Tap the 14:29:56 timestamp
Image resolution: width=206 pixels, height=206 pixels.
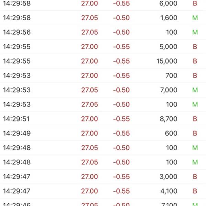(x=16, y=32)
